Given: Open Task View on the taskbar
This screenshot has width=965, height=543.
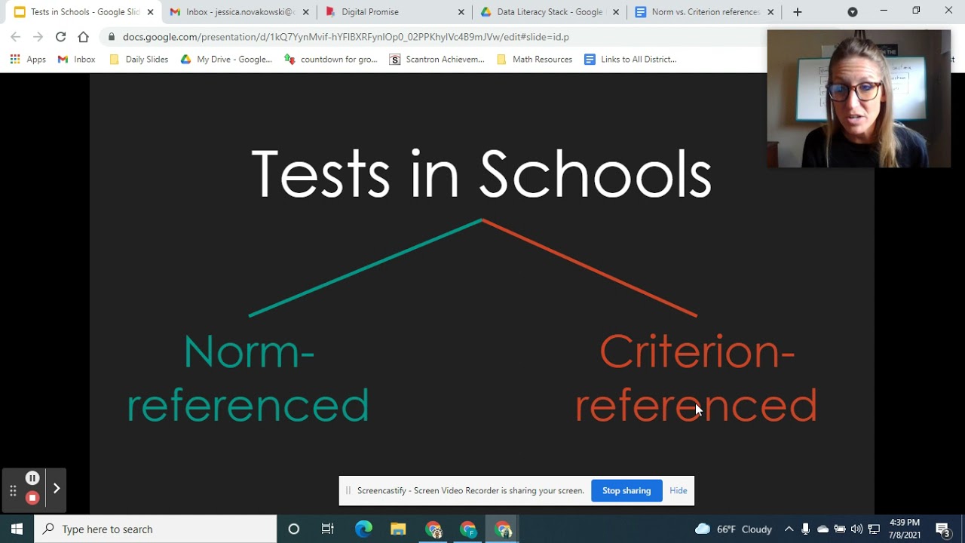Looking at the screenshot, I should click(328, 529).
